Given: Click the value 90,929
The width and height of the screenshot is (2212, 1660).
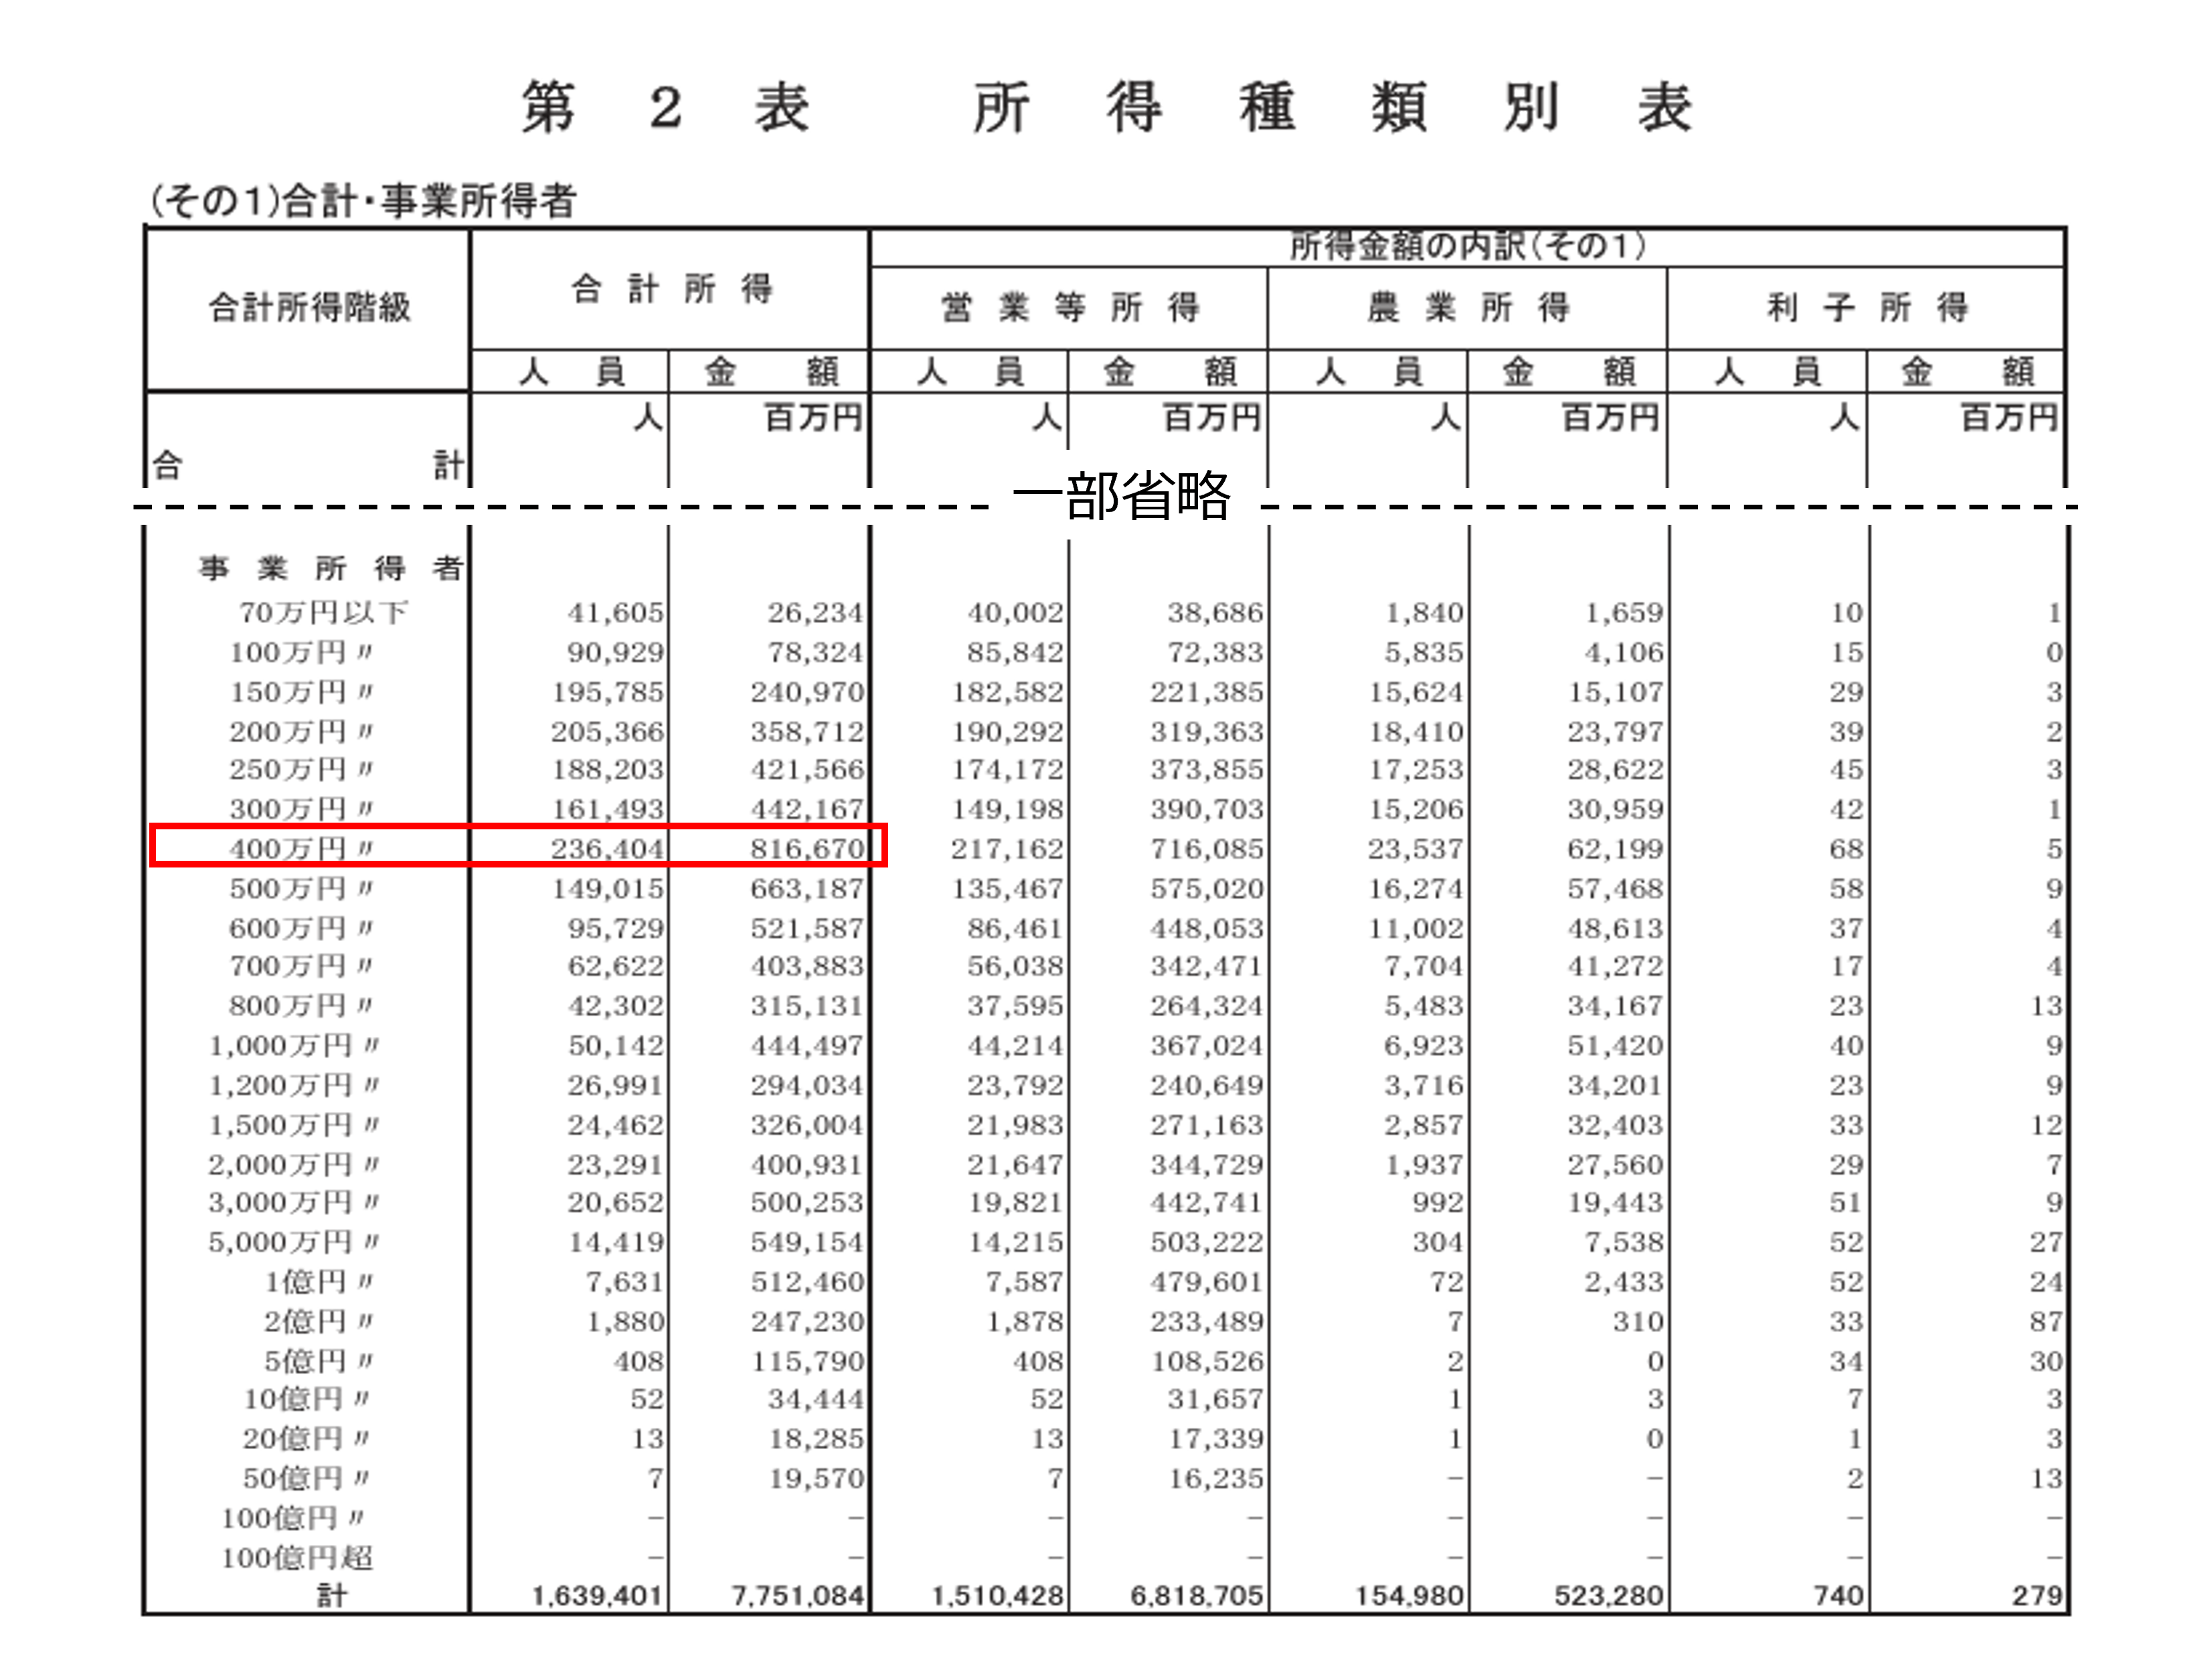Looking at the screenshot, I should [x=615, y=652].
